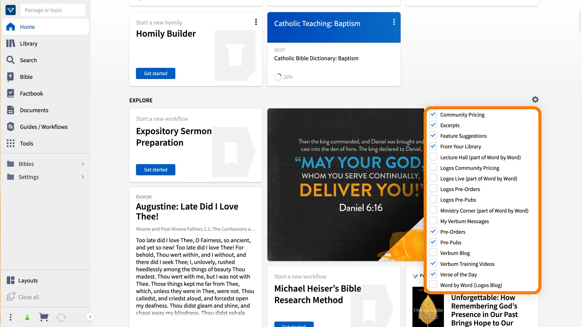Select Factbook in the sidebar menu
Viewport: 582px width, 327px height.
point(46,93)
